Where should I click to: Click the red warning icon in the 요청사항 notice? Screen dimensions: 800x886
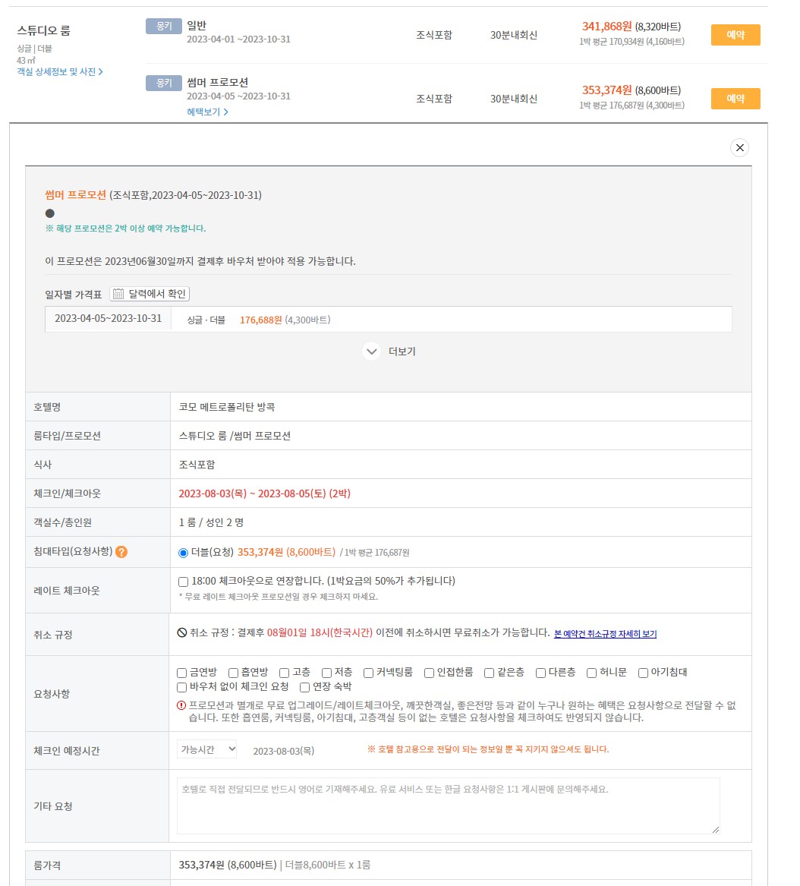tap(181, 705)
